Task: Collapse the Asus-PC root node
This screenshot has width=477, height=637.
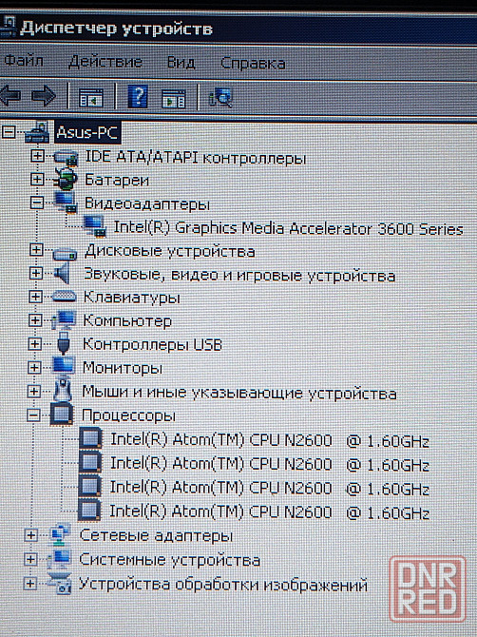Action: pos(9,132)
